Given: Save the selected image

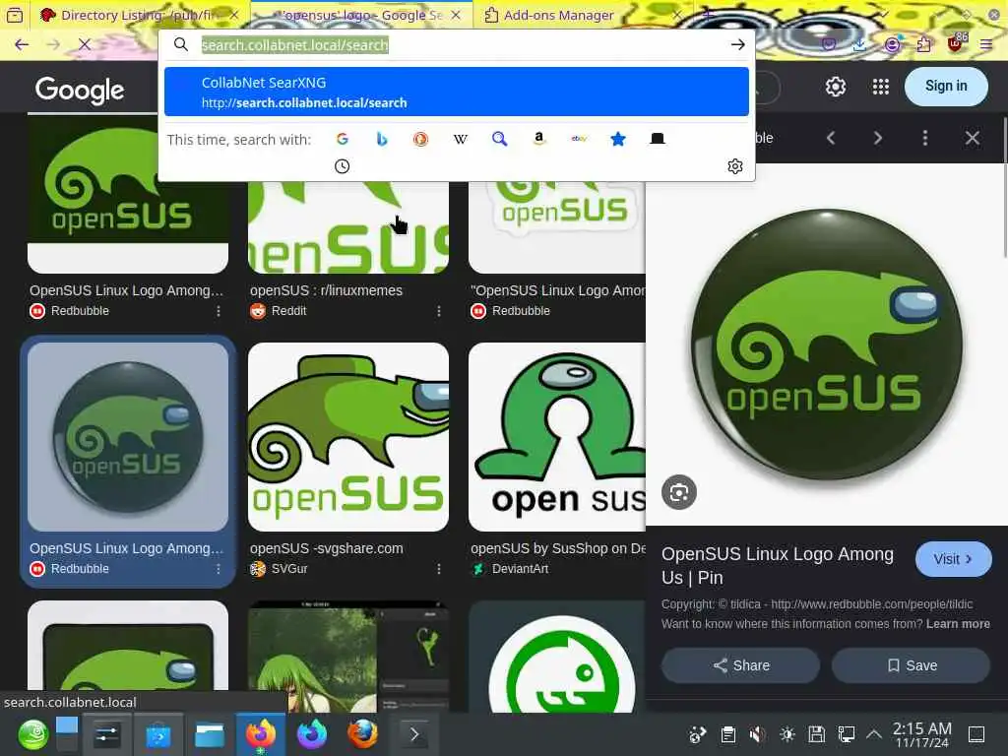Looking at the screenshot, I should 911,665.
